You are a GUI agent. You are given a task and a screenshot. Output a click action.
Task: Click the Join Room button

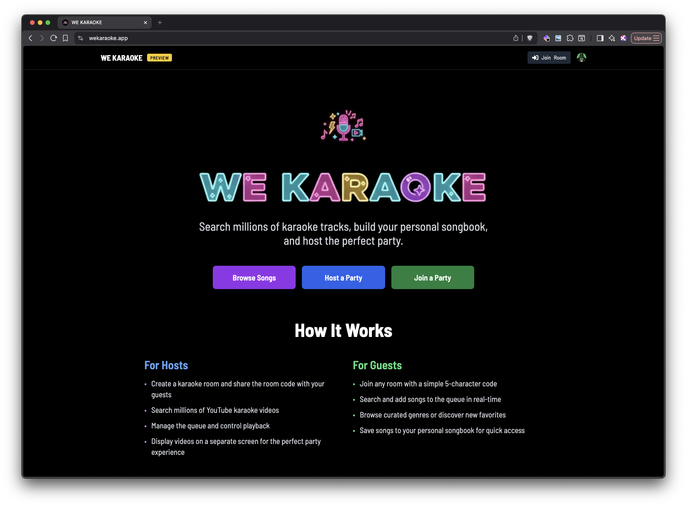[x=549, y=57]
